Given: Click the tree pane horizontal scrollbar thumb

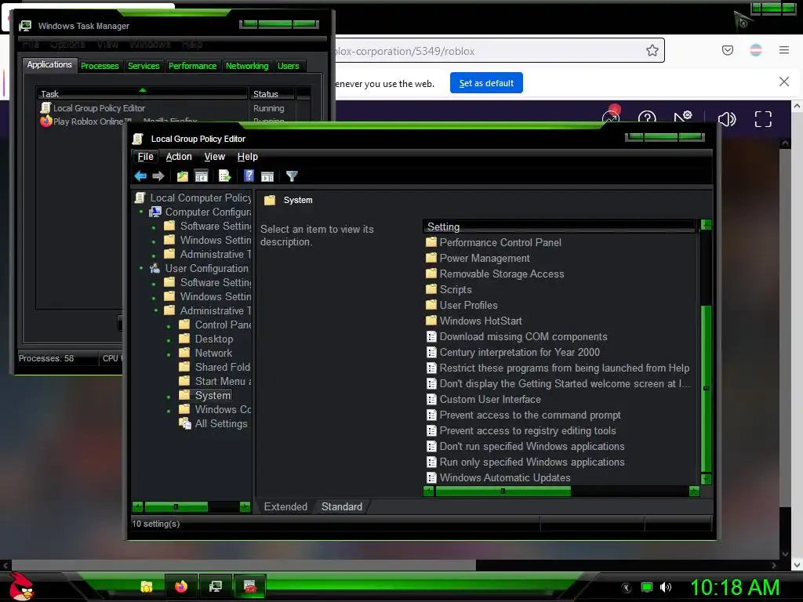Looking at the screenshot, I should pos(176,507).
